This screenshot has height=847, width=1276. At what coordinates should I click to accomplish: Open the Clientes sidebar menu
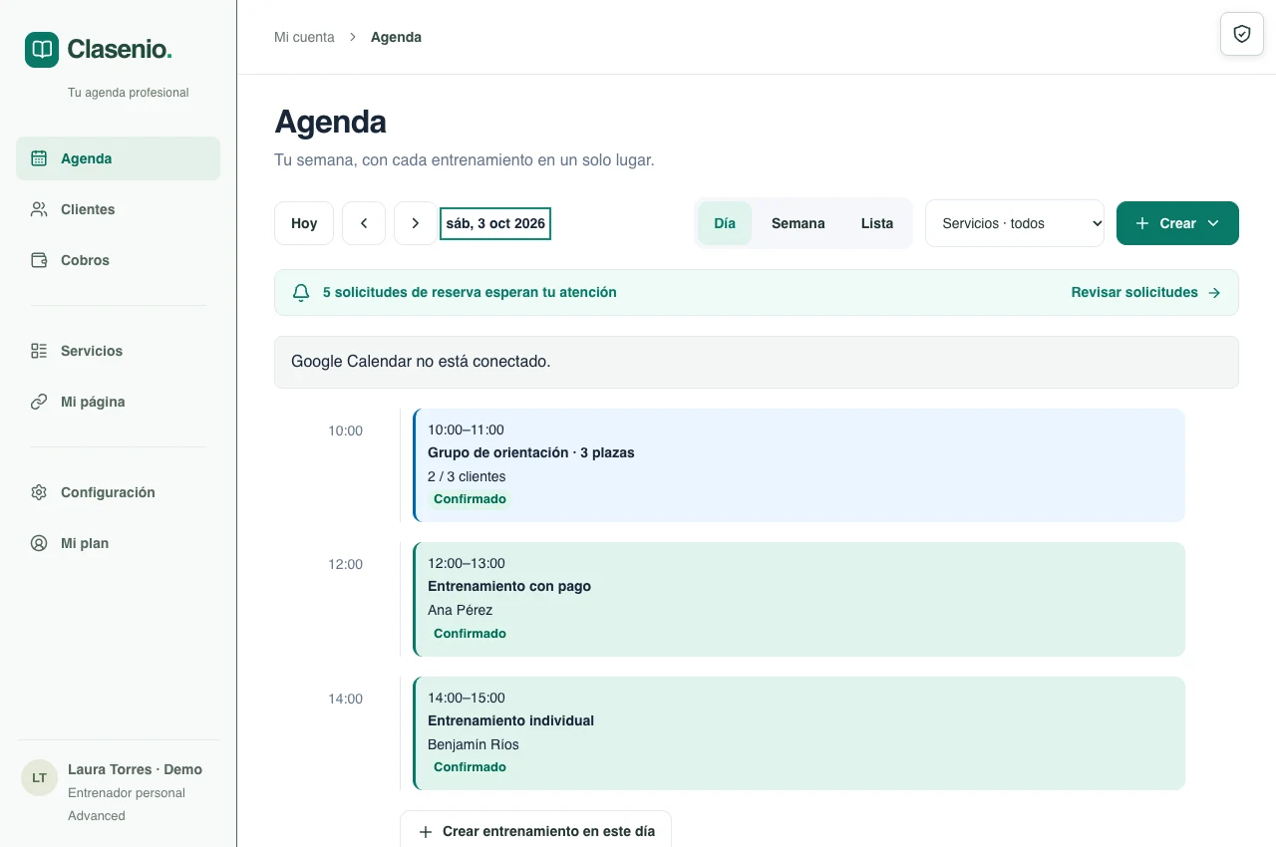[118, 209]
